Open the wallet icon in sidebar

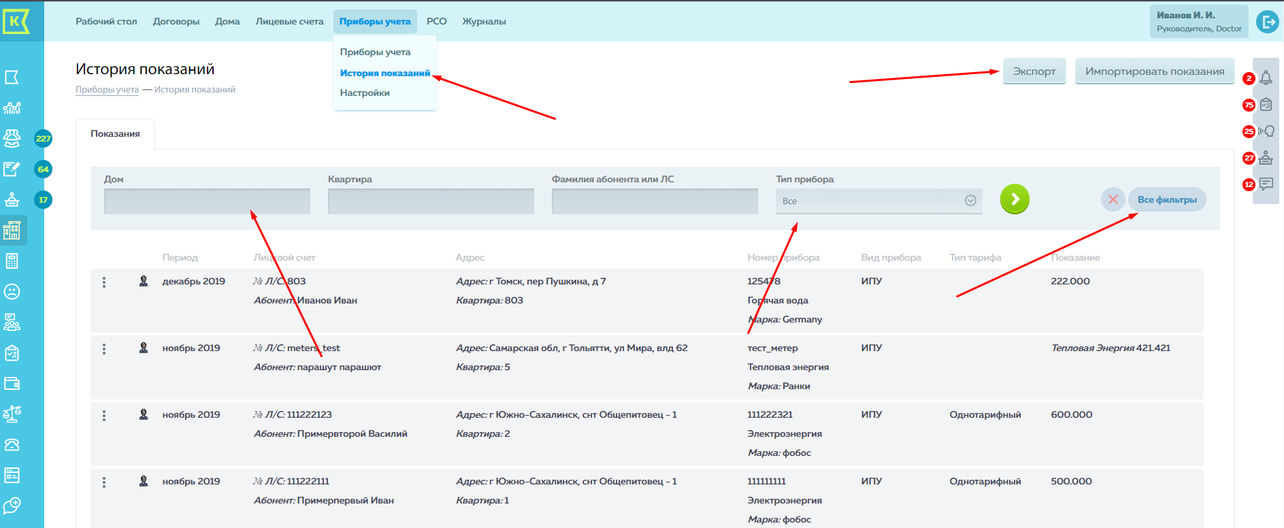tap(12, 384)
